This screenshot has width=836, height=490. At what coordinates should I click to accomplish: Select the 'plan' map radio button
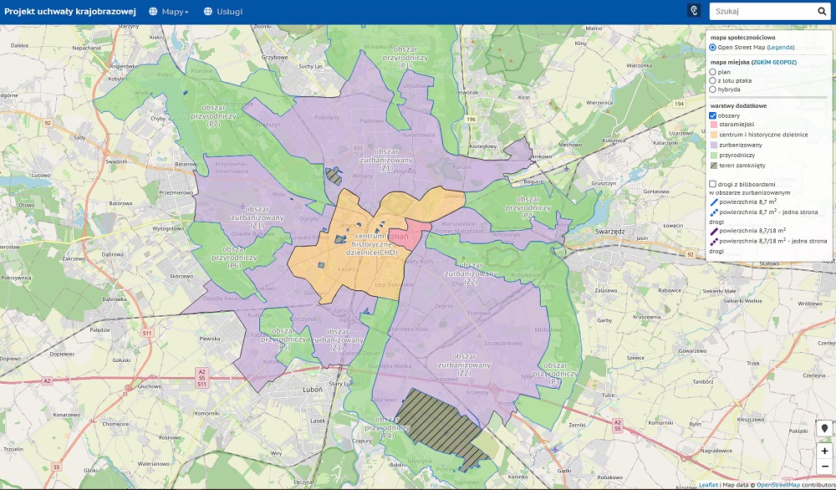(712, 72)
